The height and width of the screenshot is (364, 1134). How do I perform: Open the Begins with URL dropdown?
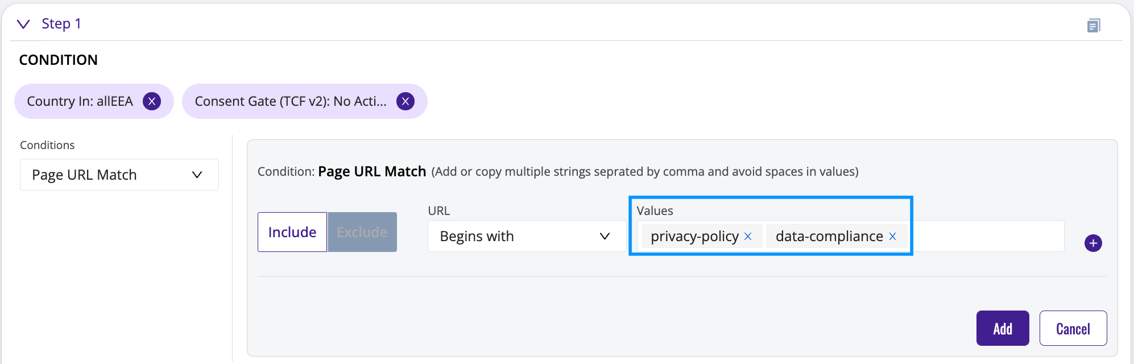[x=527, y=236]
